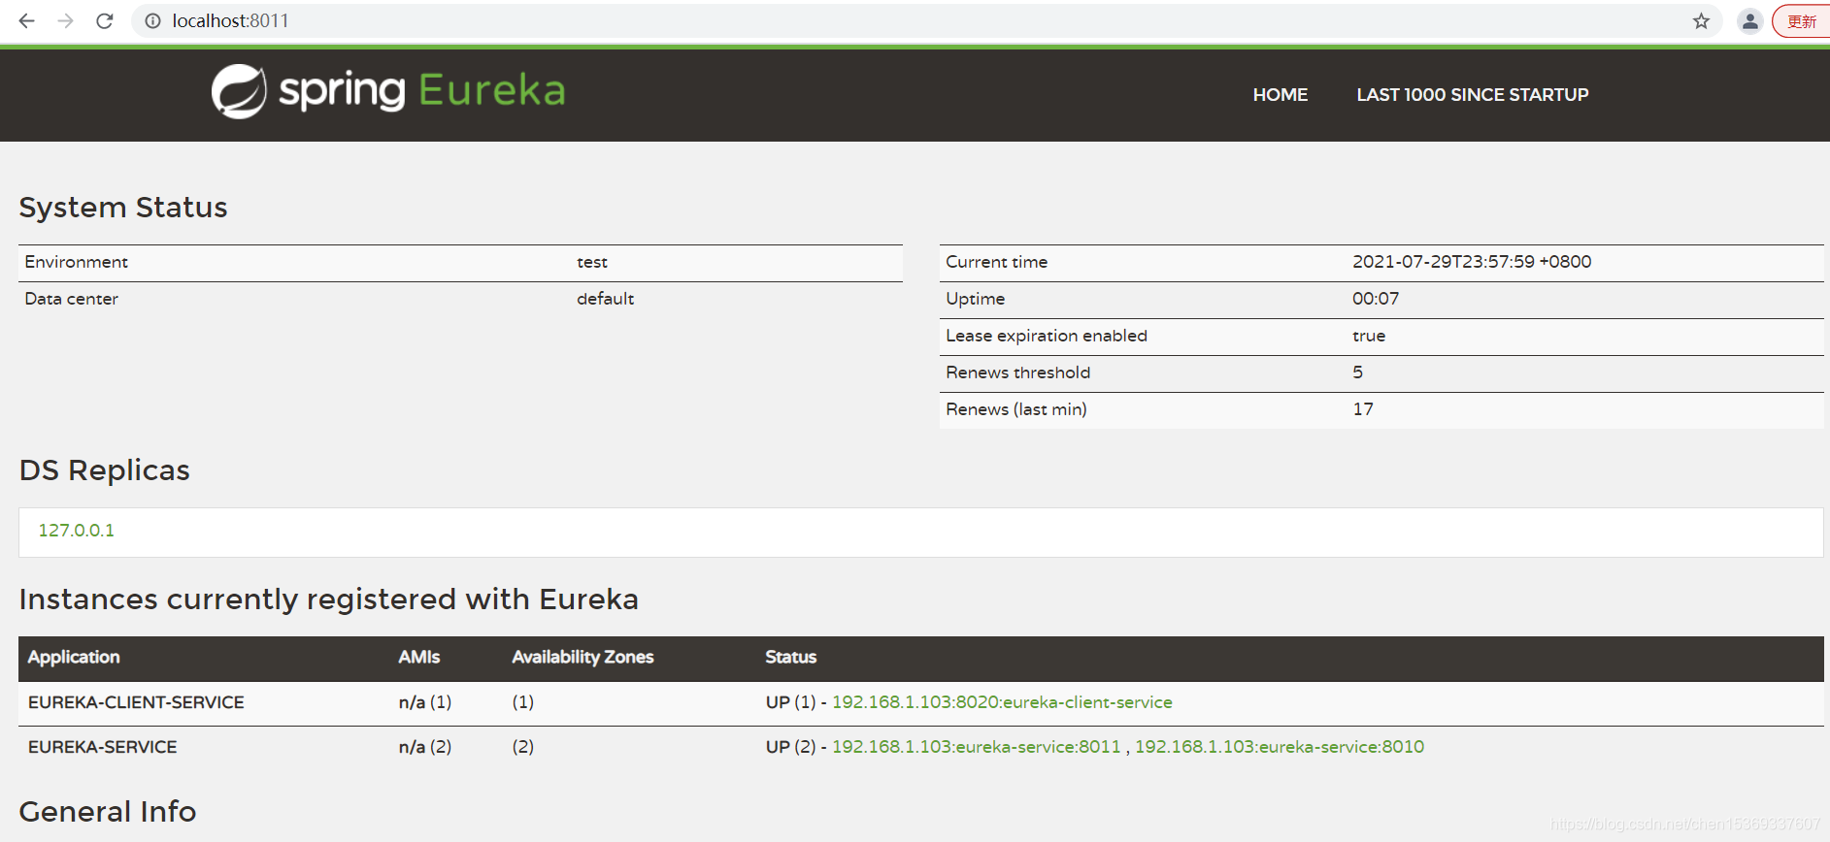Click the browser forward arrow
This screenshot has width=1830, height=842.
tap(66, 20)
